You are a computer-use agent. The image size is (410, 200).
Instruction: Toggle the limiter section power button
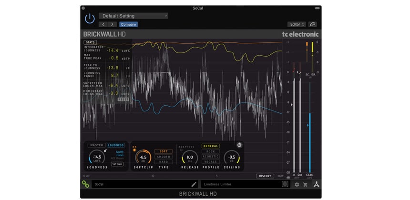click(239, 145)
